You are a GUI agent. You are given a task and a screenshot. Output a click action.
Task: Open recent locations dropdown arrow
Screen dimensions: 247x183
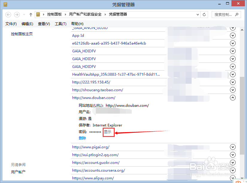[x=24, y=15]
